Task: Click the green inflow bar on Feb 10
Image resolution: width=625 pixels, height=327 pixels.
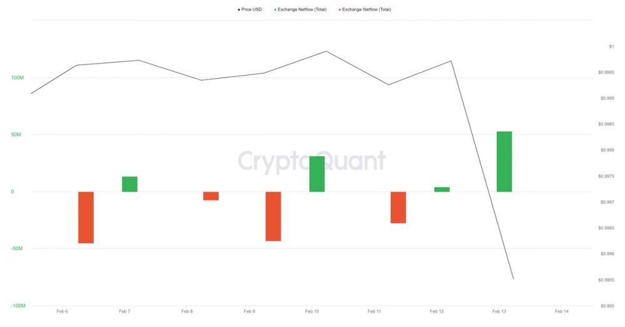Action: coord(317,174)
